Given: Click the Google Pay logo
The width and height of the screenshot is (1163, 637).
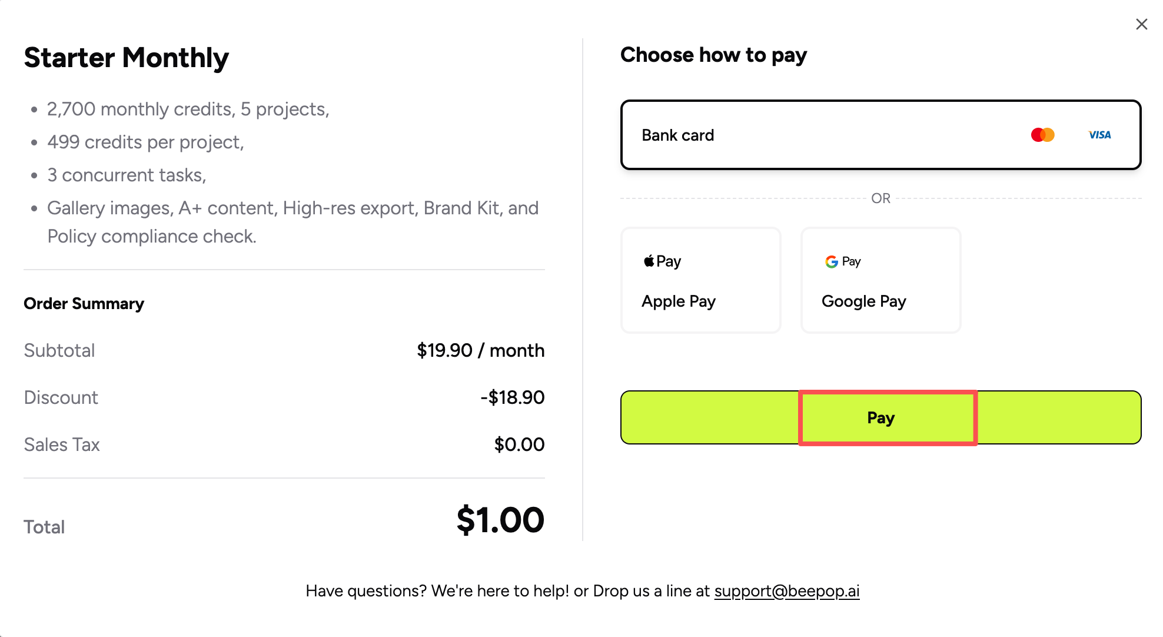Looking at the screenshot, I should click(843, 261).
